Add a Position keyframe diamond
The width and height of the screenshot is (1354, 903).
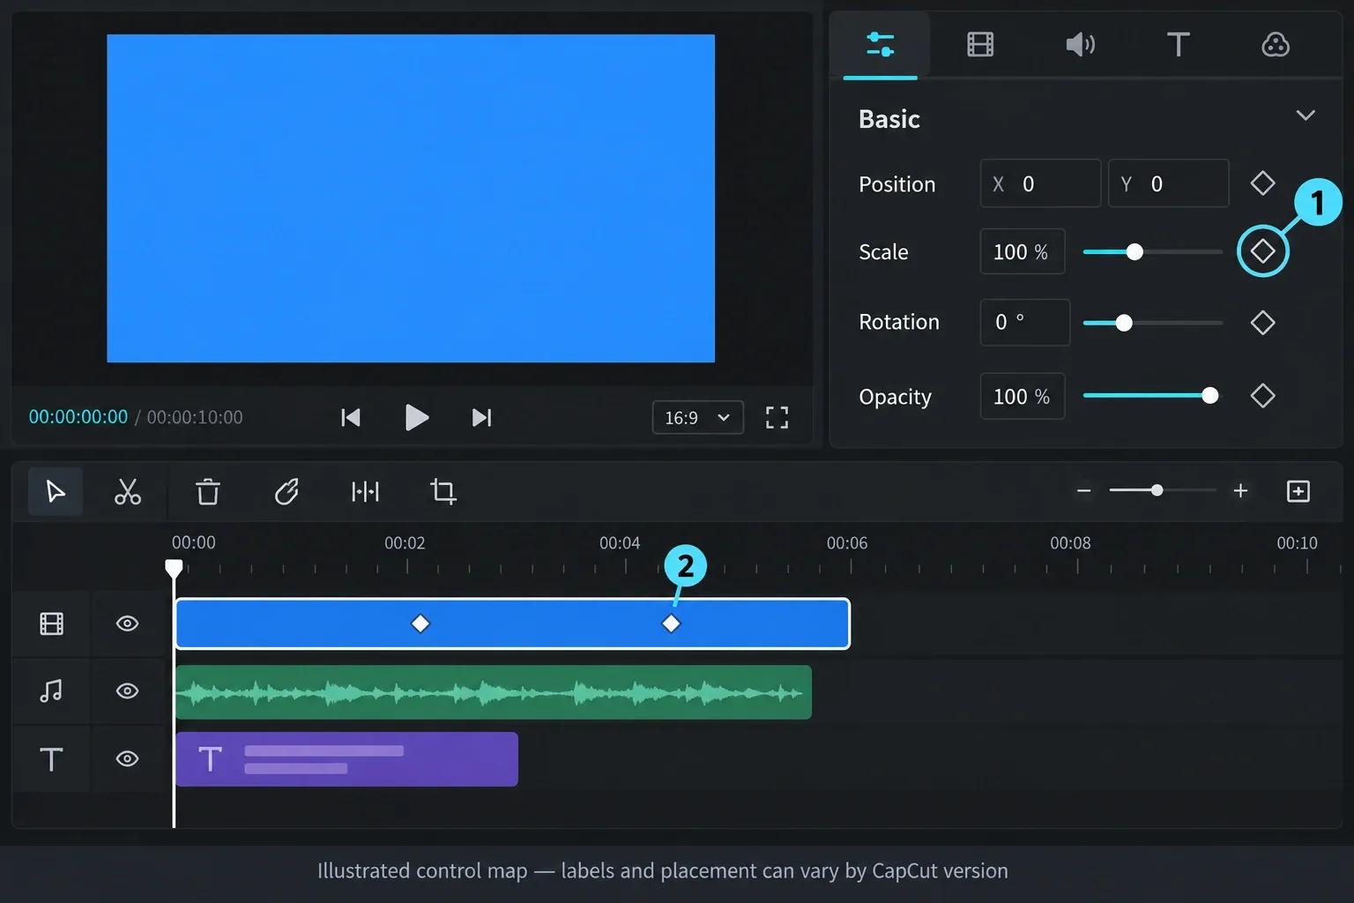(1262, 183)
